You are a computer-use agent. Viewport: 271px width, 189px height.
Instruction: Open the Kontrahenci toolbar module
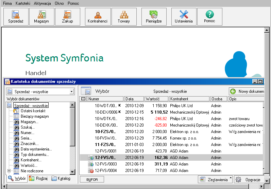point(98,17)
